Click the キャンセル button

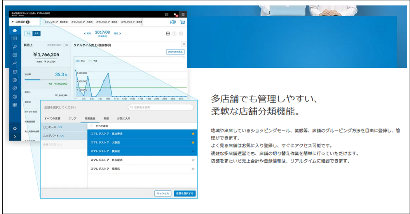163,193
